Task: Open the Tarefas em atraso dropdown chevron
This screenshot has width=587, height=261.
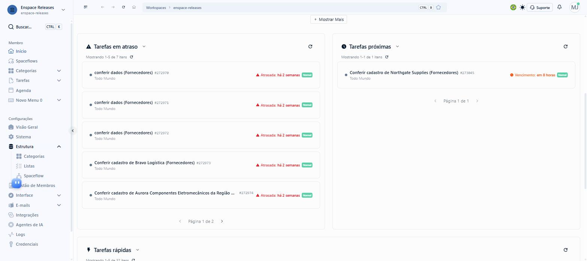Action: (144, 47)
